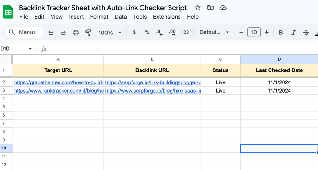Viewport: 318px width, 170px height.
Task: Click the redo arrow icon
Action: click(63, 33)
